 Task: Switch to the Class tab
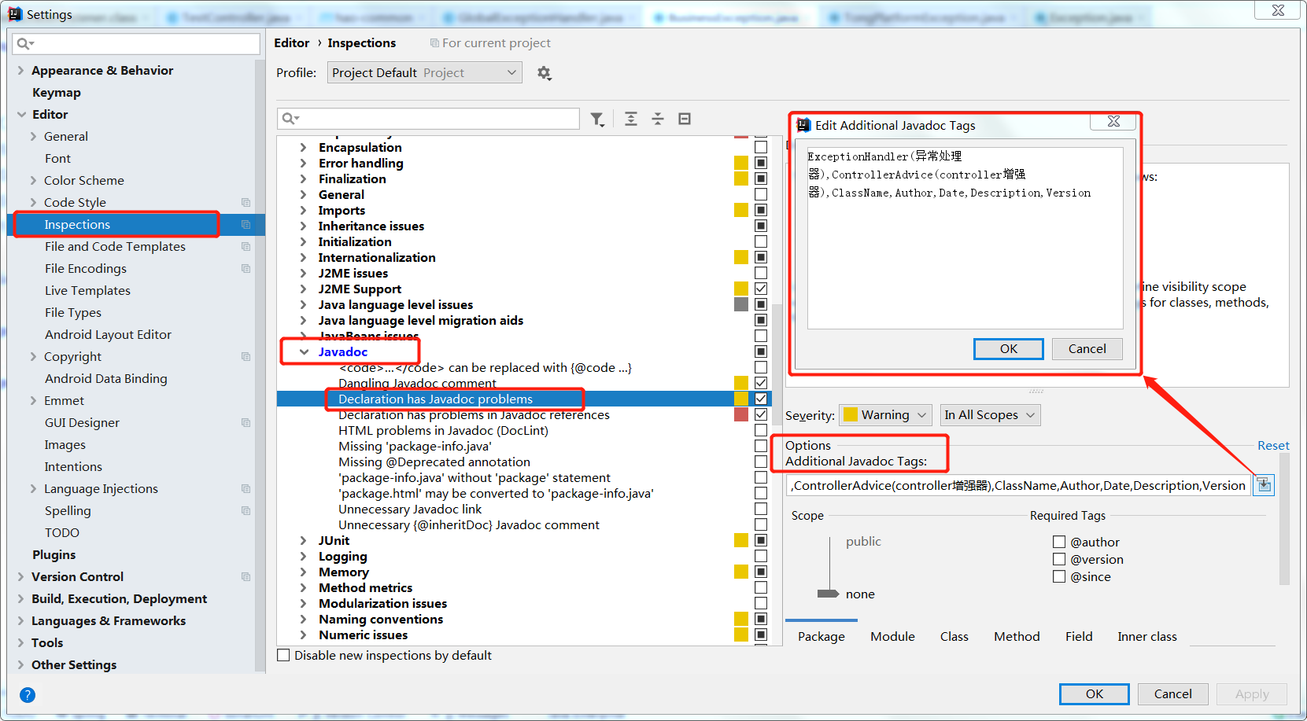[x=954, y=636]
